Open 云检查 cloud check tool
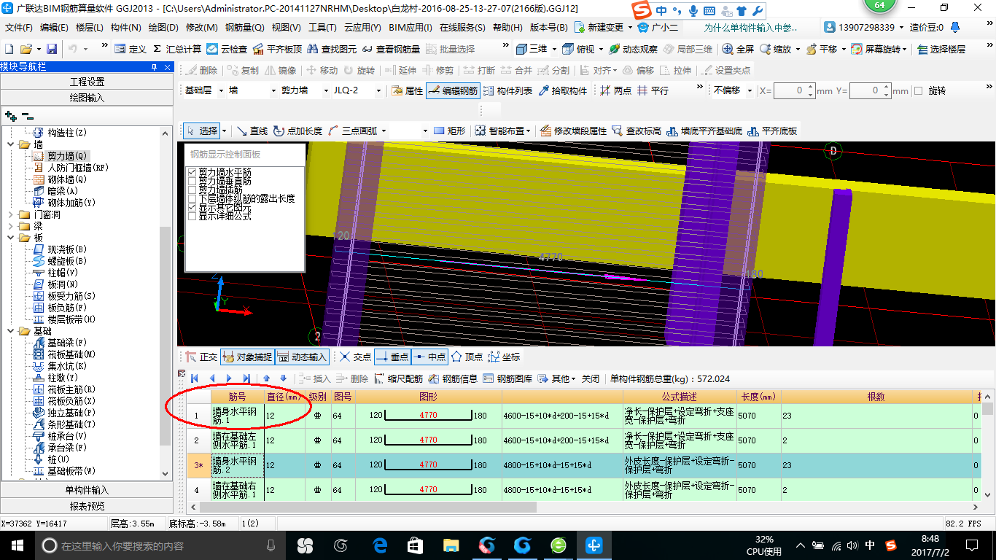The image size is (996, 560). [x=227, y=49]
